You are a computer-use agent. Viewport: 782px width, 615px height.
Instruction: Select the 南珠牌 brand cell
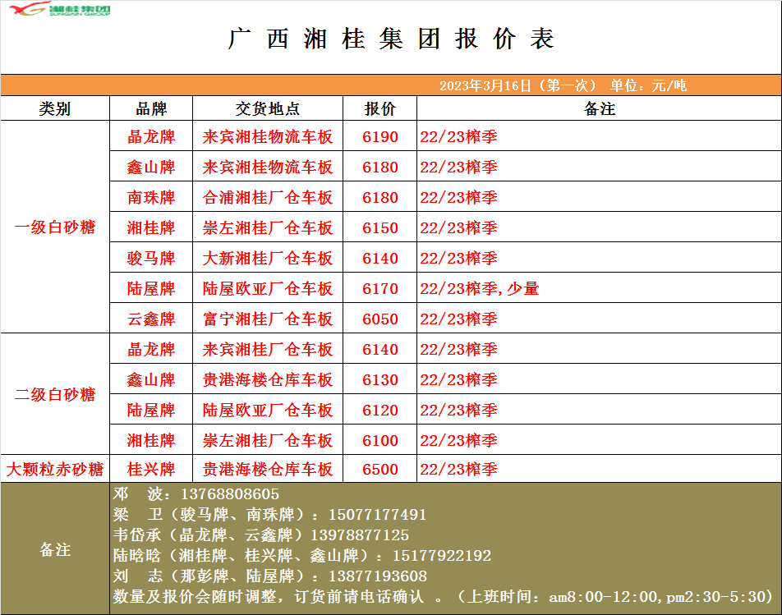(151, 198)
